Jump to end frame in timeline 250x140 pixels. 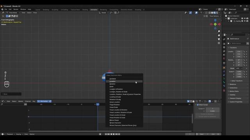[x=119, y=134]
